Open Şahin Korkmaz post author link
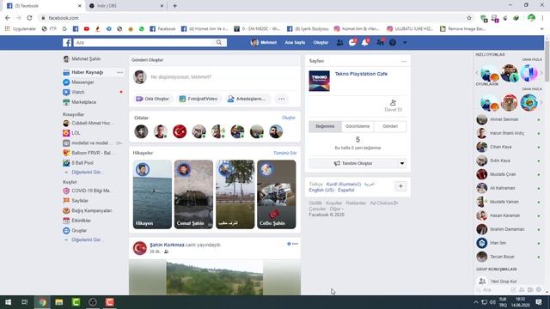This screenshot has width=550, height=309. click(x=167, y=245)
